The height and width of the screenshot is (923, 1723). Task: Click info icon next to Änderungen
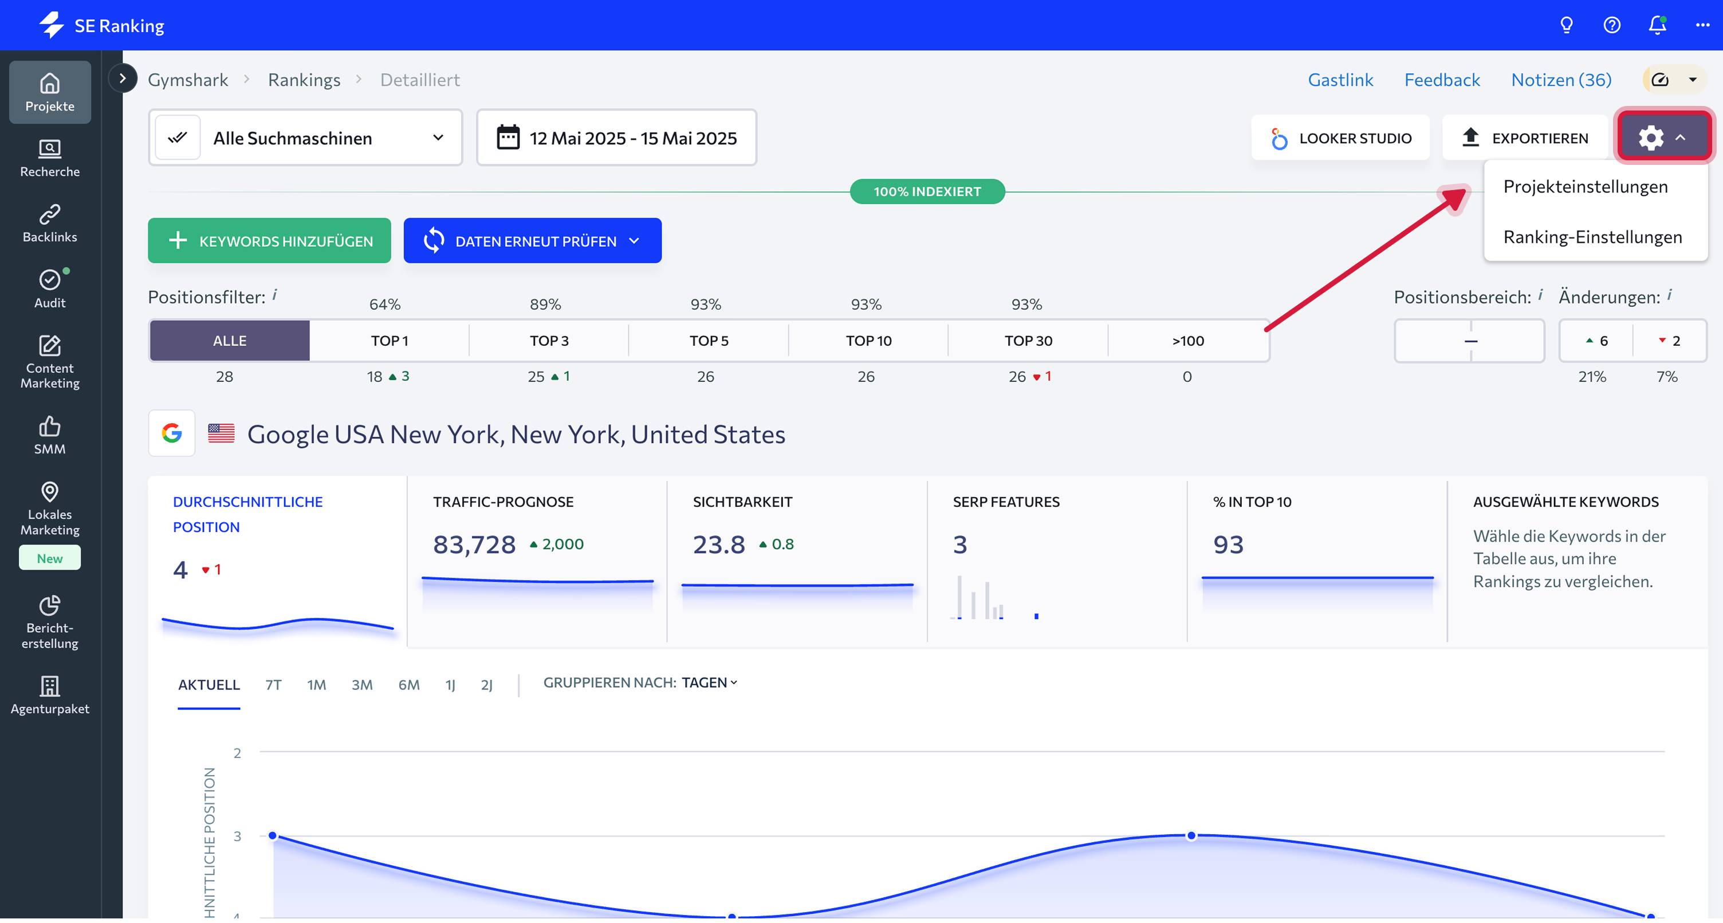tap(1670, 295)
